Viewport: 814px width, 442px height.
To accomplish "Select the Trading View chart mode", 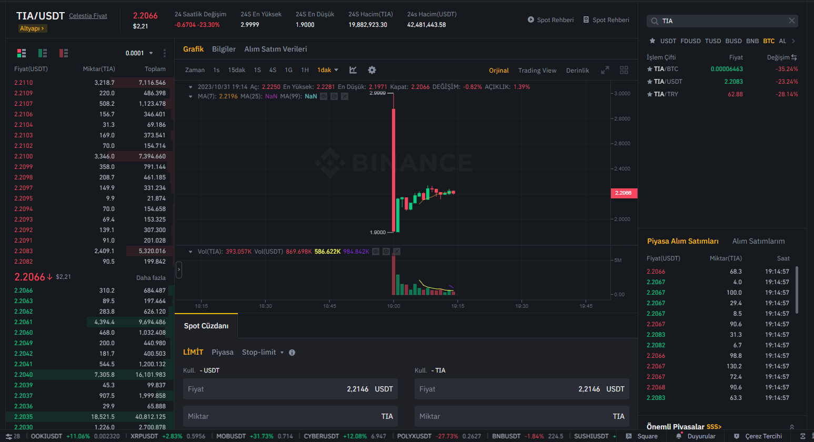I will (x=537, y=71).
